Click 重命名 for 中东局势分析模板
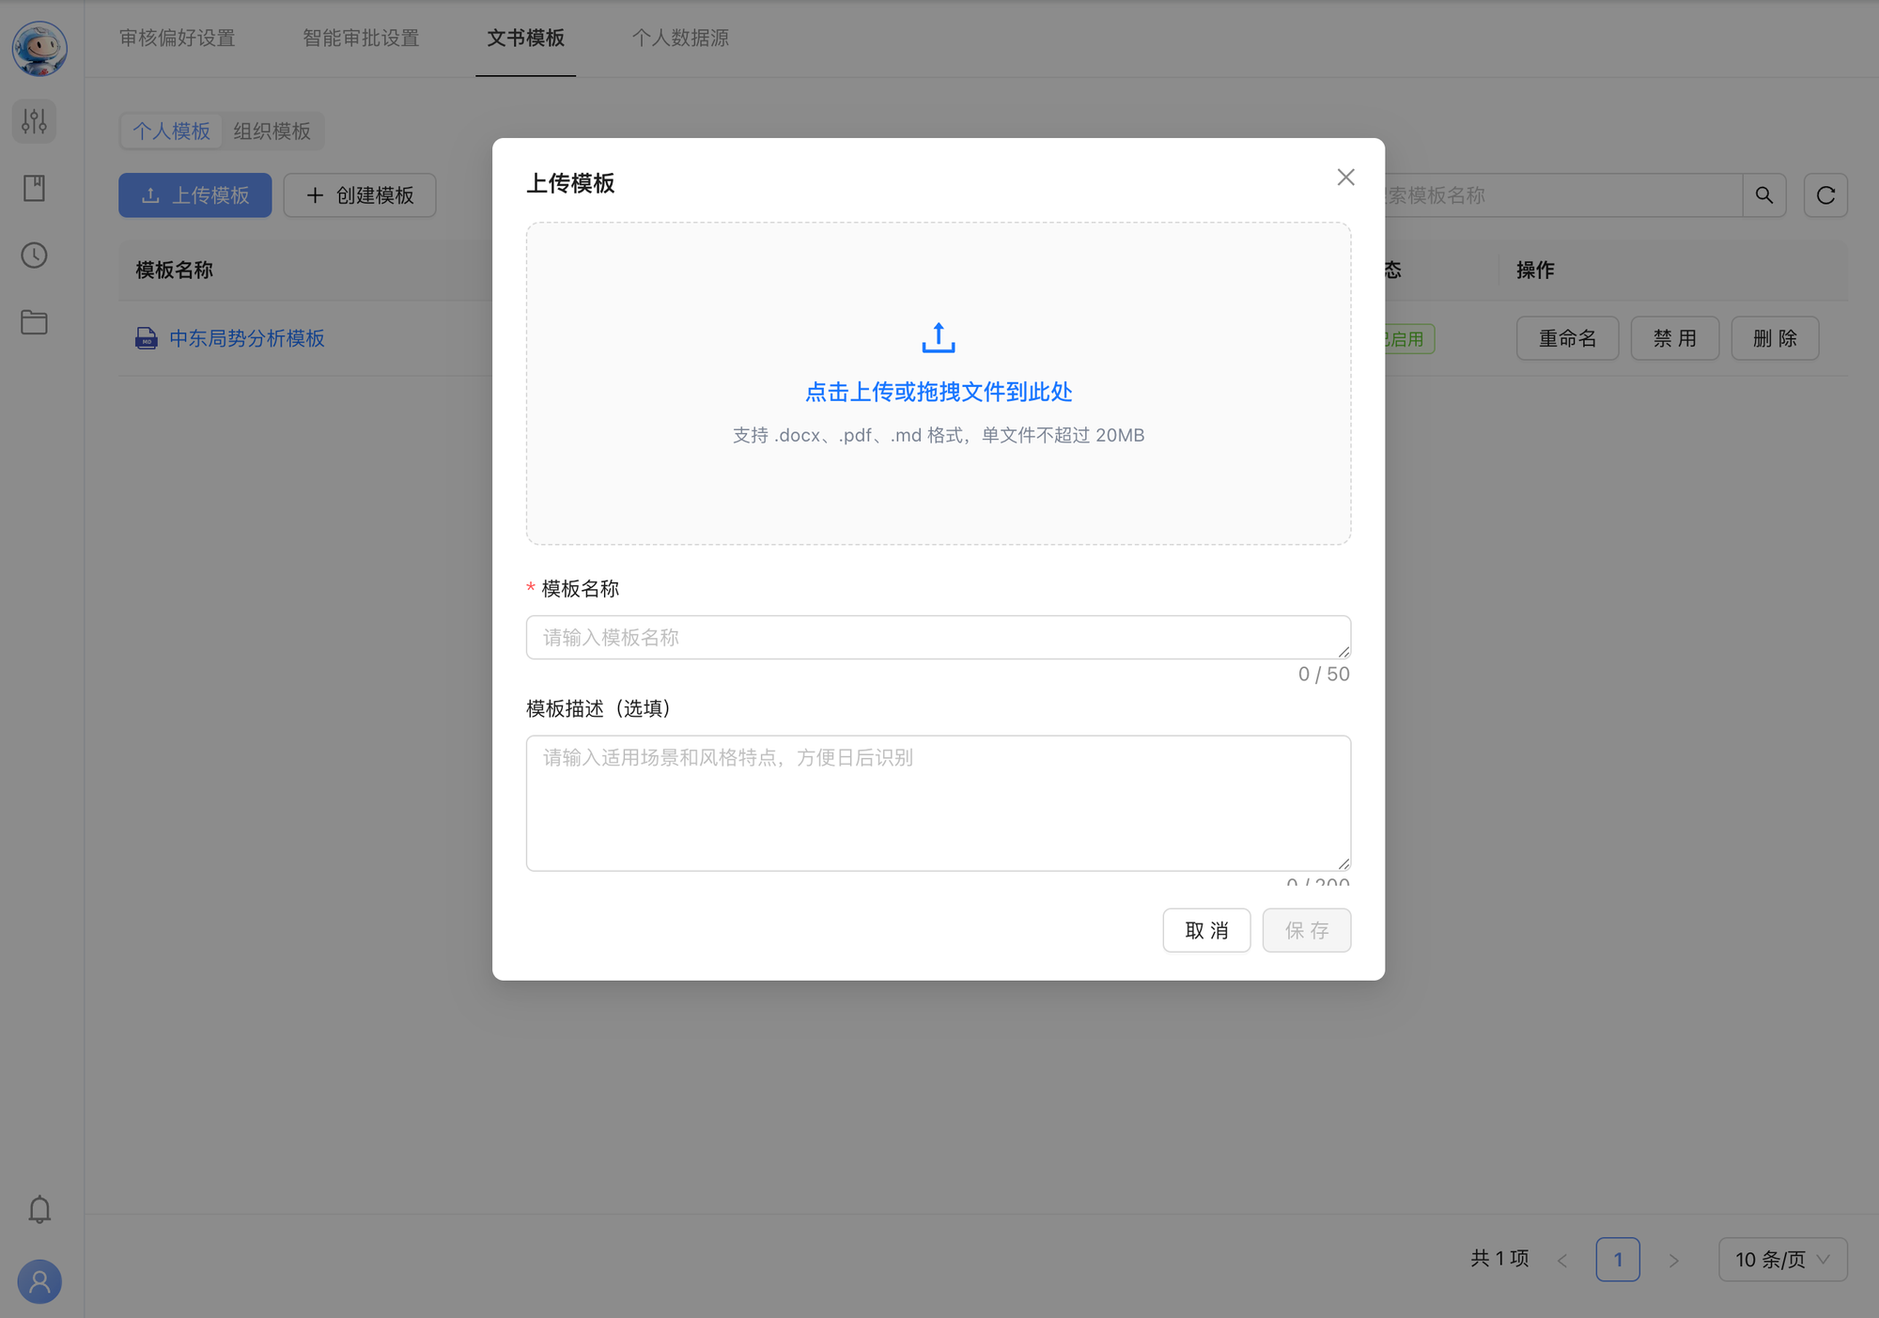This screenshot has height=1318, width=1879. coord(1567,338)
